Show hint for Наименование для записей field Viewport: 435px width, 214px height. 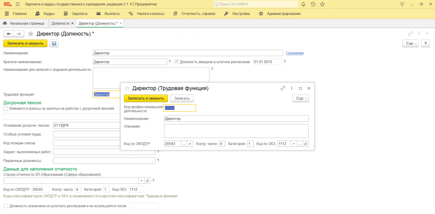tap(212, 69)
